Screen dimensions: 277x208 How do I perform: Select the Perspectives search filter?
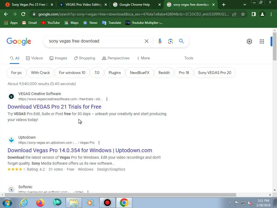[116, 58]
